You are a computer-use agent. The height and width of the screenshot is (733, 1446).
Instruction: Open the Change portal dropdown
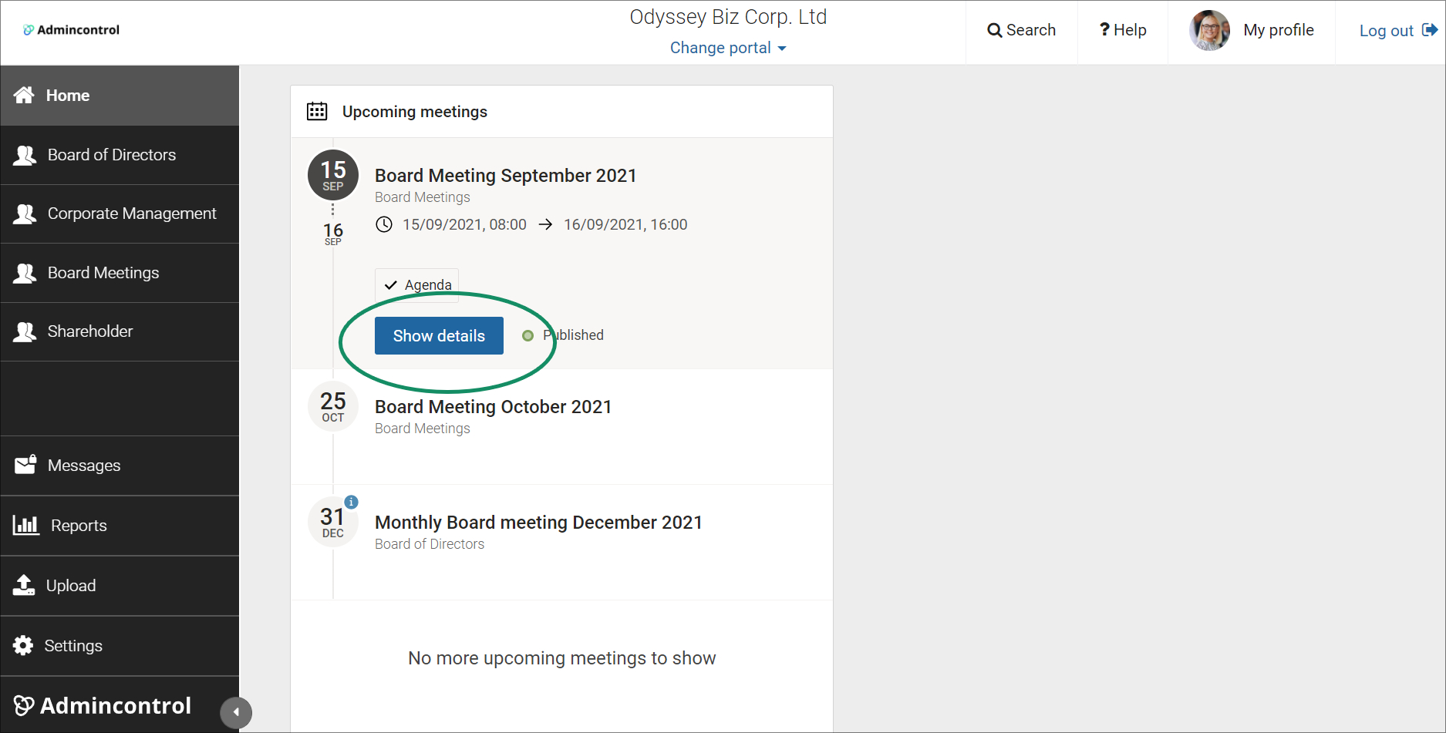click(728, 47)
